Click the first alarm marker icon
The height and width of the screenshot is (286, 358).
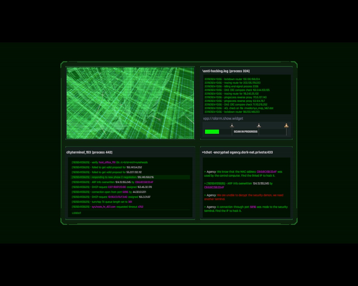coord(232,126)
